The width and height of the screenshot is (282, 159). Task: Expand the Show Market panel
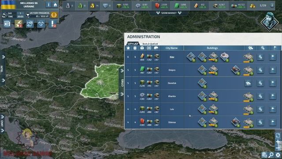click(169, 13)
